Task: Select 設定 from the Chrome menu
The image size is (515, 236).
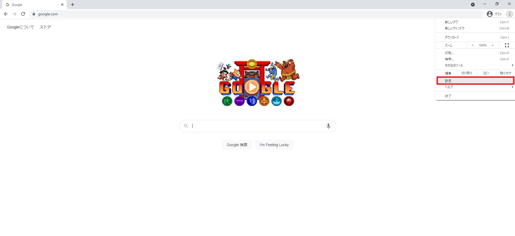Action: [475, 81]
